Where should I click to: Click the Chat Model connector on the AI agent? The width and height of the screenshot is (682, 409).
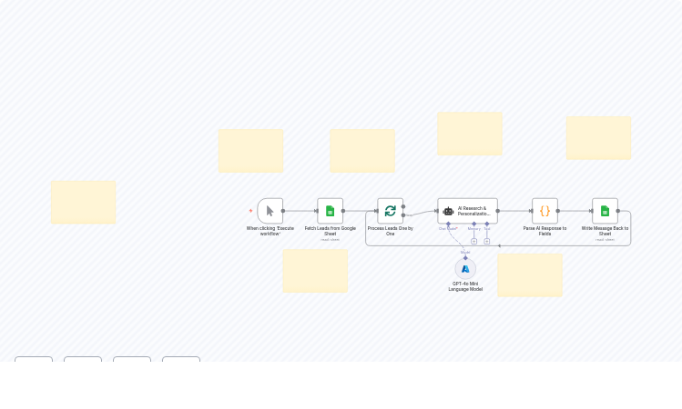coord(448,224)
